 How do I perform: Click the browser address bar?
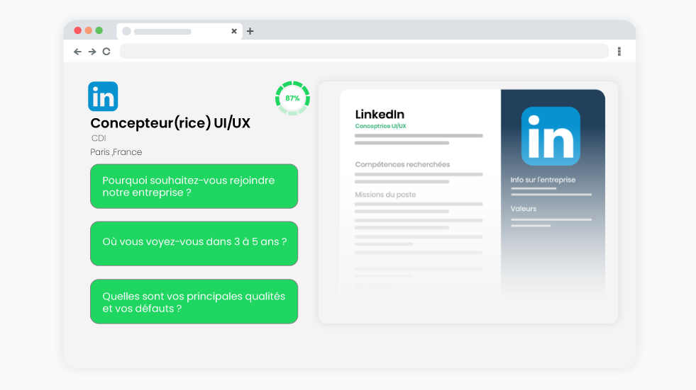tap(363, 51)
